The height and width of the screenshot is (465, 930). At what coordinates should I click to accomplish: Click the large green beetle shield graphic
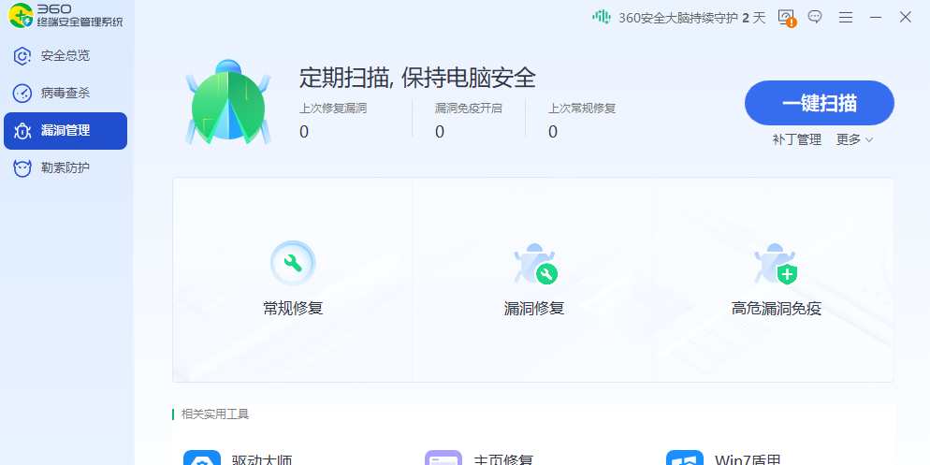[x=229, y=103]
